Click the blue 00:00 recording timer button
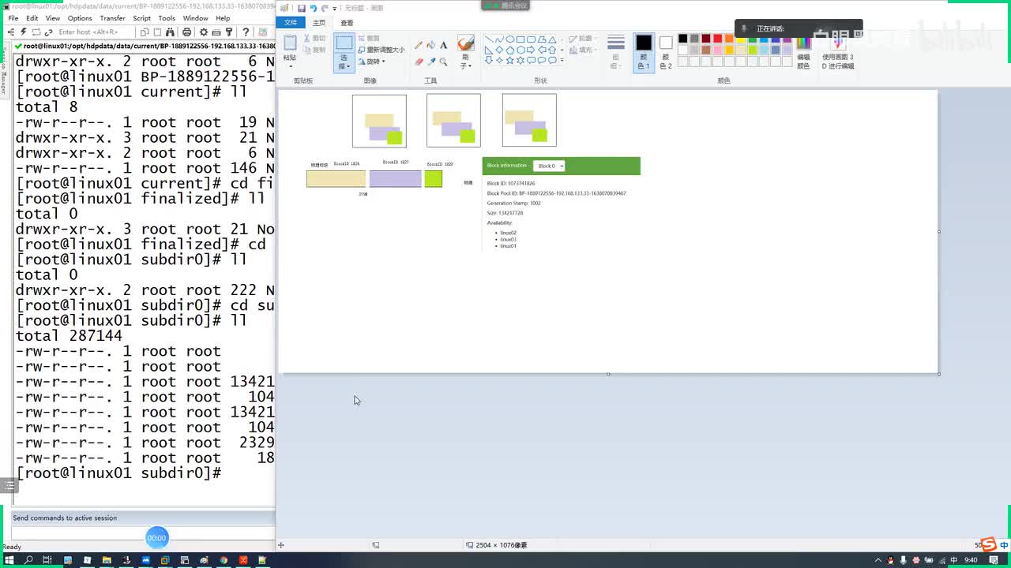The height and width of the screenshot is (568, 1011). [156, 538]
